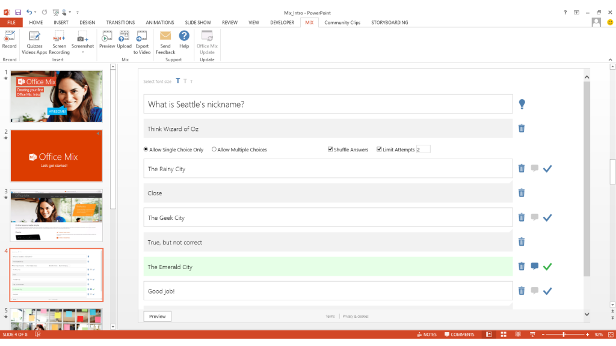This screenshot has height=346, width=616.
Task: Open the hint lightbulb next to the question
Action: pyautogui.click(x=522, y=103)
